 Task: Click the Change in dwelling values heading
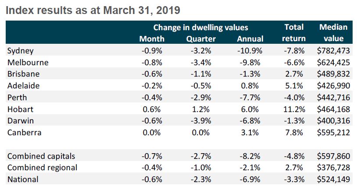[x=201, y=27]
